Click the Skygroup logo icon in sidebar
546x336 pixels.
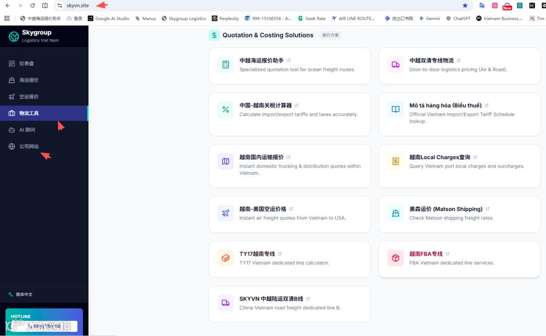click(14, 36)
